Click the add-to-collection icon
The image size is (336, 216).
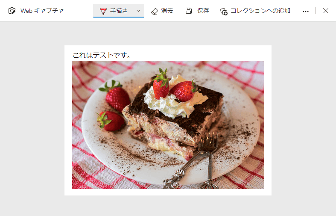pyautogui.click(x=224, y=12)
